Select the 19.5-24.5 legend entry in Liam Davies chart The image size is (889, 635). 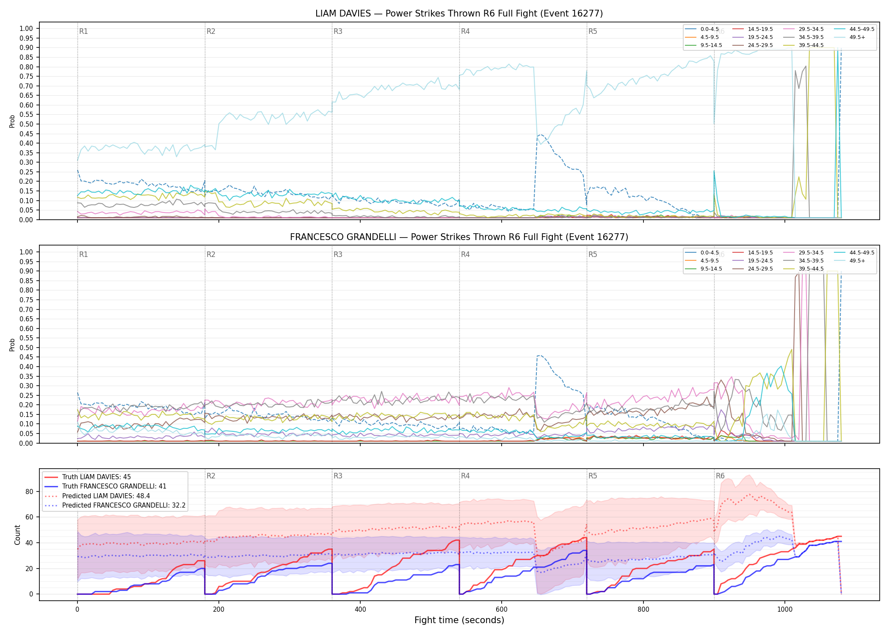(x=753, y=37)
